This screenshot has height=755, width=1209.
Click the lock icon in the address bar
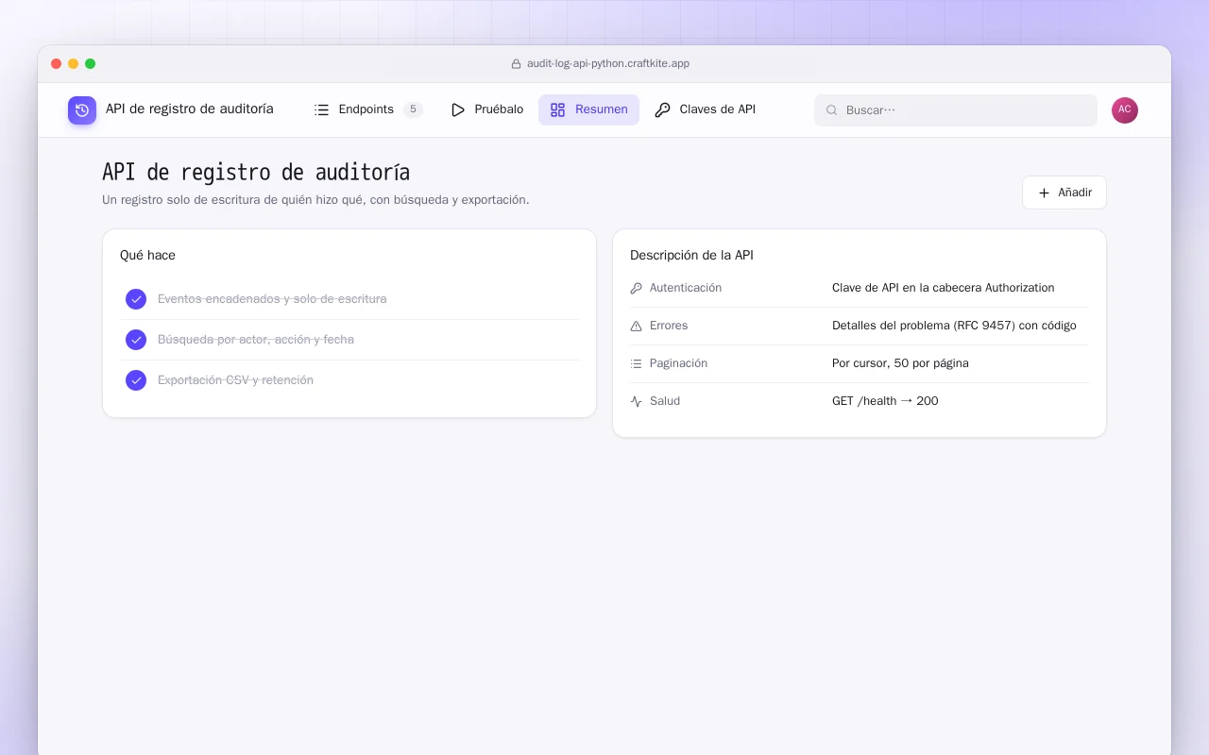(x=516, y=64)
